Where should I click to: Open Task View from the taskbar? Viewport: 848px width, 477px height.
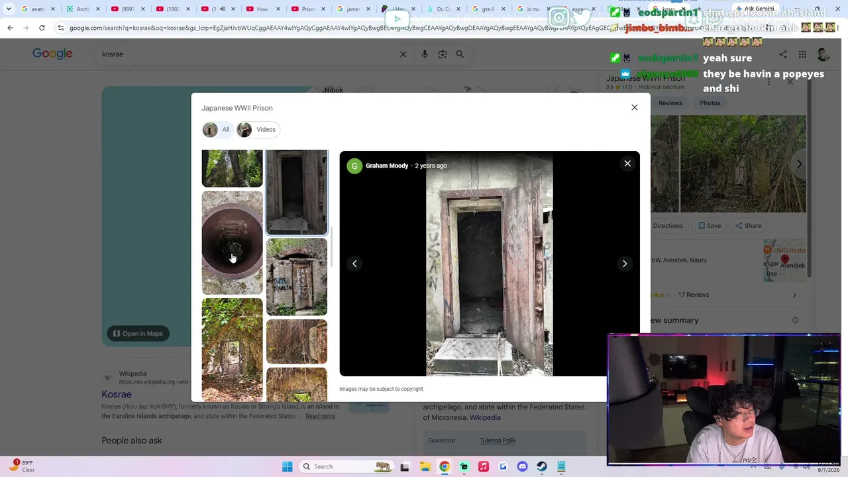tap(405, 466)
